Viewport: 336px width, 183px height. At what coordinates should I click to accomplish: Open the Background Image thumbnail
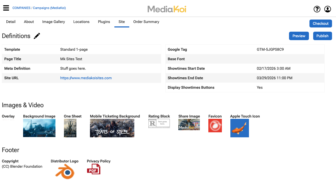(39, 128)
